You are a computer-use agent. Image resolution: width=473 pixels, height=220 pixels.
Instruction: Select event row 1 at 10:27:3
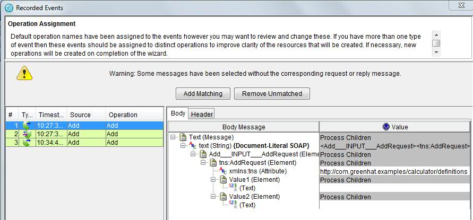pos(84,125)
